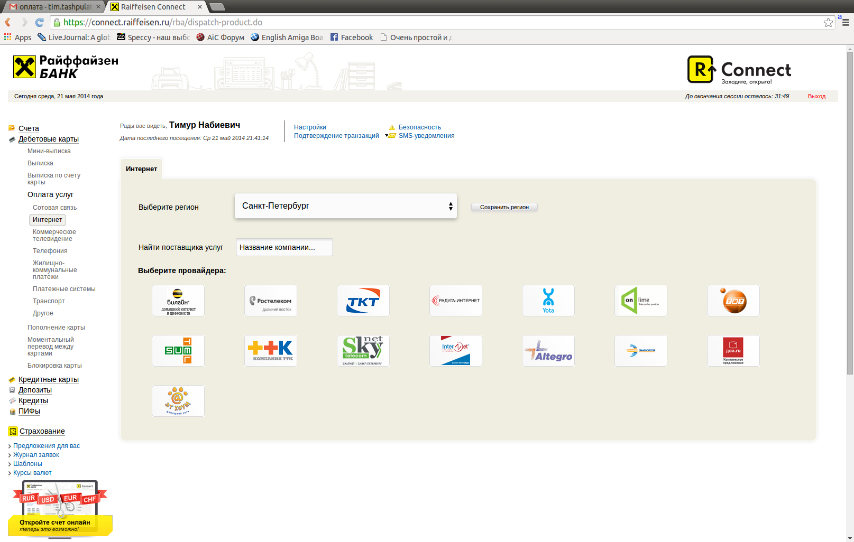
Task: Select Транспорт sidebar item
Action: pos(49,301)
